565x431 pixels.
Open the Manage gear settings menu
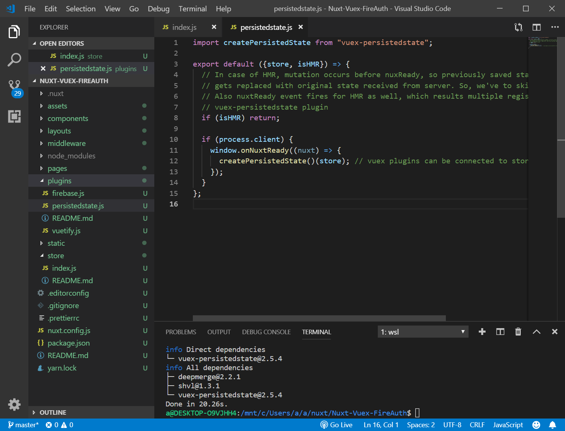coord(14,405)
